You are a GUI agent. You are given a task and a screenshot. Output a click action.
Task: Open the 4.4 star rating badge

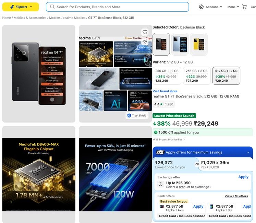pos(164,104)
